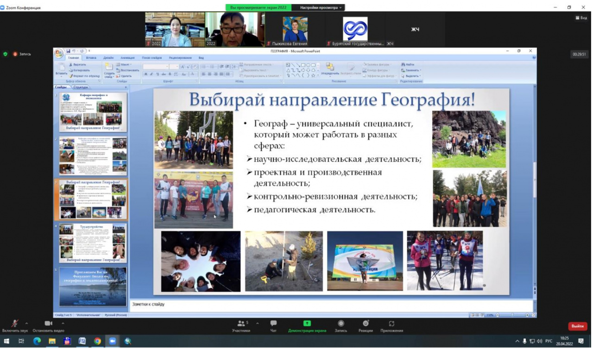Select the Трудоустройство slide thumbnail
Image resolution: width=593 pixels, height=348 pixels.
pyautogui.click(x=93, y=243)
